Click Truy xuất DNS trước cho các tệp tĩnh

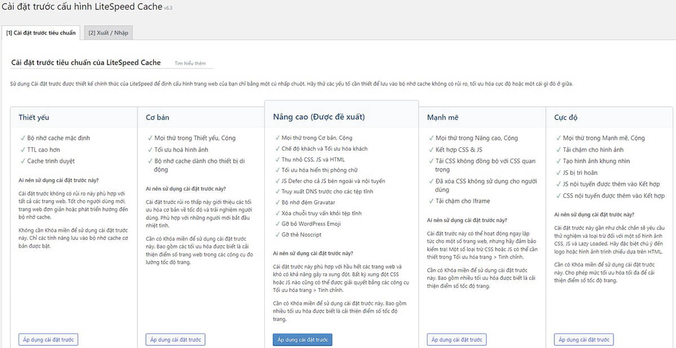[326, 192]
